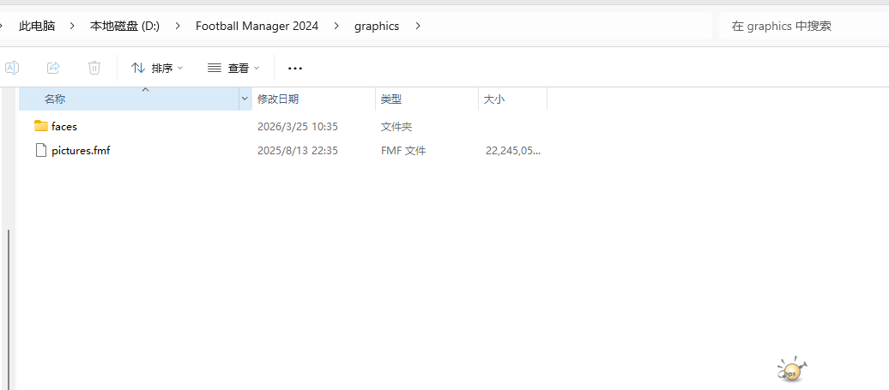Select the faces folder icon
This screenshot has width=889, height=390.
pos(41,126)
